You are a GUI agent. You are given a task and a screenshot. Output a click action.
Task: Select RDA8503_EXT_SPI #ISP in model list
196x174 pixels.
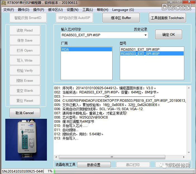pyautogui.click(x=152, y=54)
